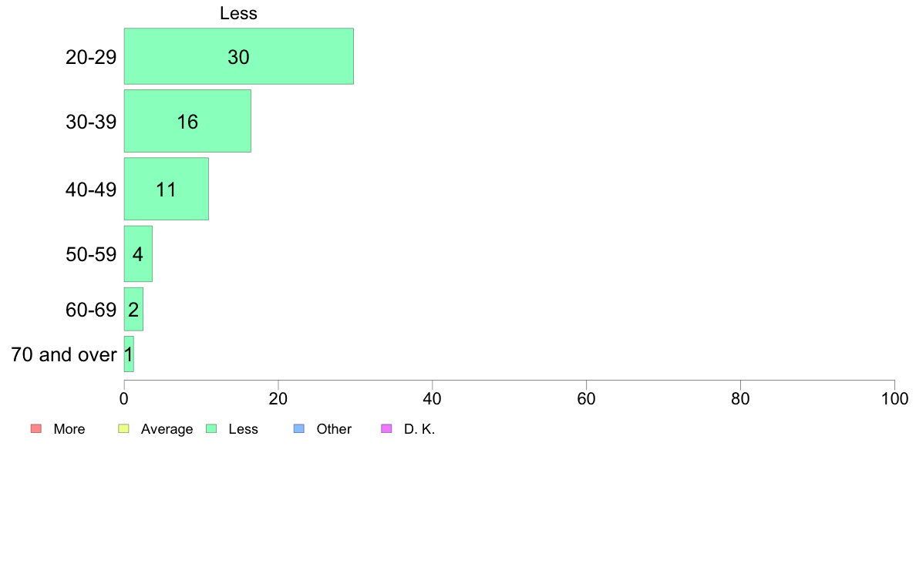The width and height of the screenshot is (916, 567).
Task: Select the 30-39 bar showing 16
Action: coord(187,121)
